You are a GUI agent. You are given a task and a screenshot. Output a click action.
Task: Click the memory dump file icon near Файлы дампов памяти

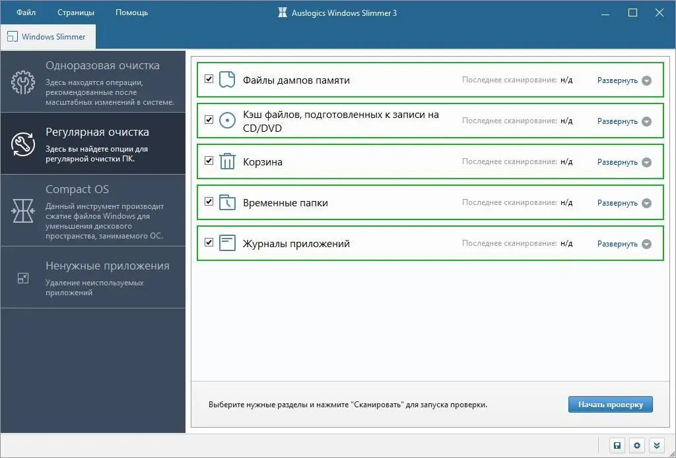226,79
